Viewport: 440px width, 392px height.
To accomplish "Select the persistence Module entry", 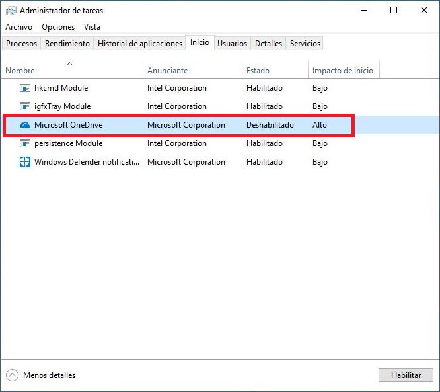I will pyautogui.click(x=69, y=143).
